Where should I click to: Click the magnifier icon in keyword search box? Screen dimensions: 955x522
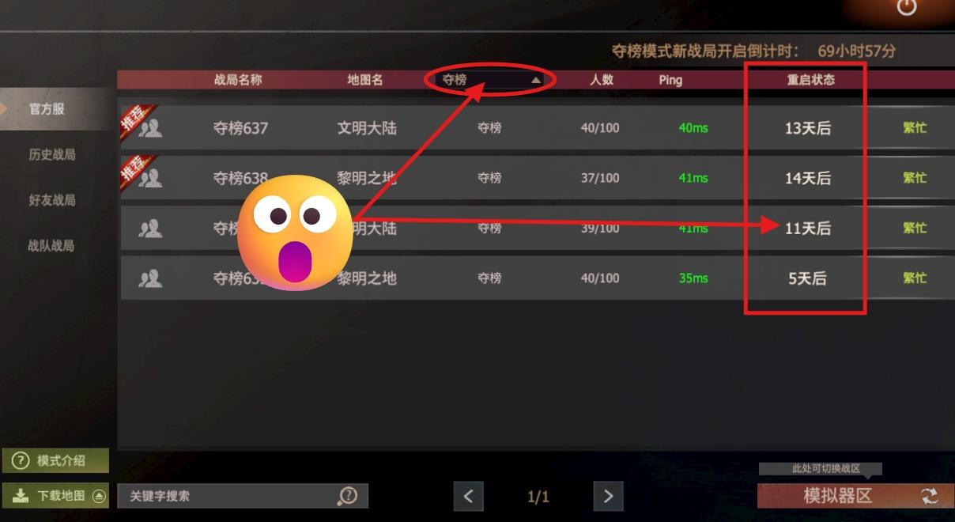pos(348,496)
